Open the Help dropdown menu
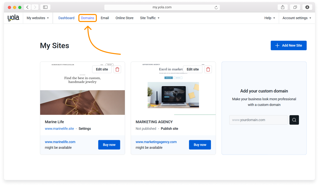Screen dimensions: 319x186 click(270, 18)
